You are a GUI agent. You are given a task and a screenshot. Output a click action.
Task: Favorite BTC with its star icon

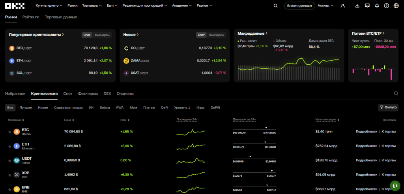[x=9, y=132]
